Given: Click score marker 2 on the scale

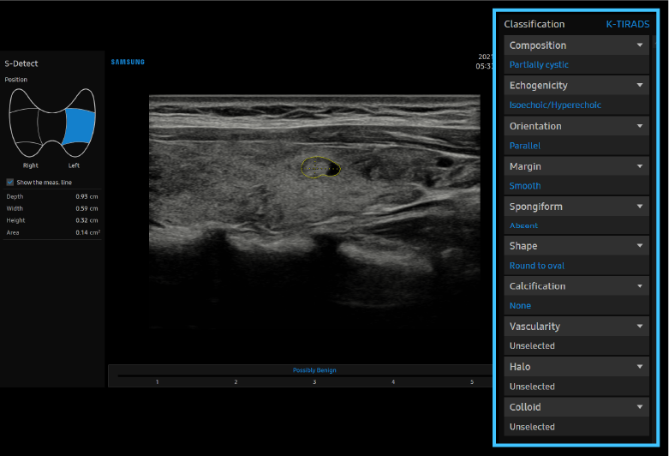Looking at the screenshot, I should [236, 381].
